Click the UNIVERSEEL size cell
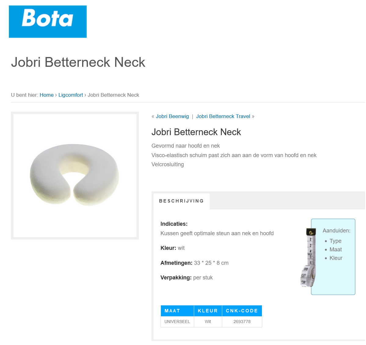This screenshot has height=345, width=366. coord(177,322)
